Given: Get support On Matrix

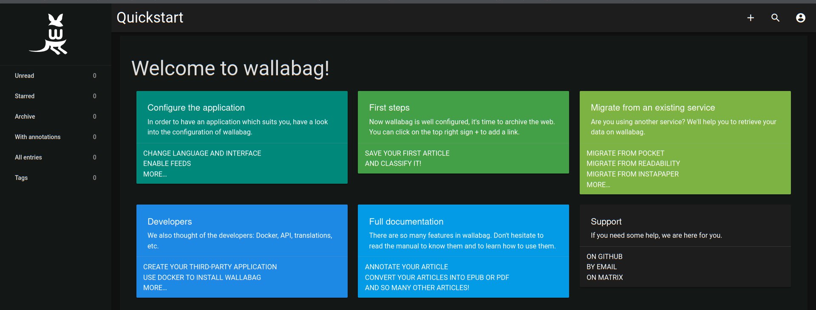Looking at the screenshot, I should click(x=605, y=278).
